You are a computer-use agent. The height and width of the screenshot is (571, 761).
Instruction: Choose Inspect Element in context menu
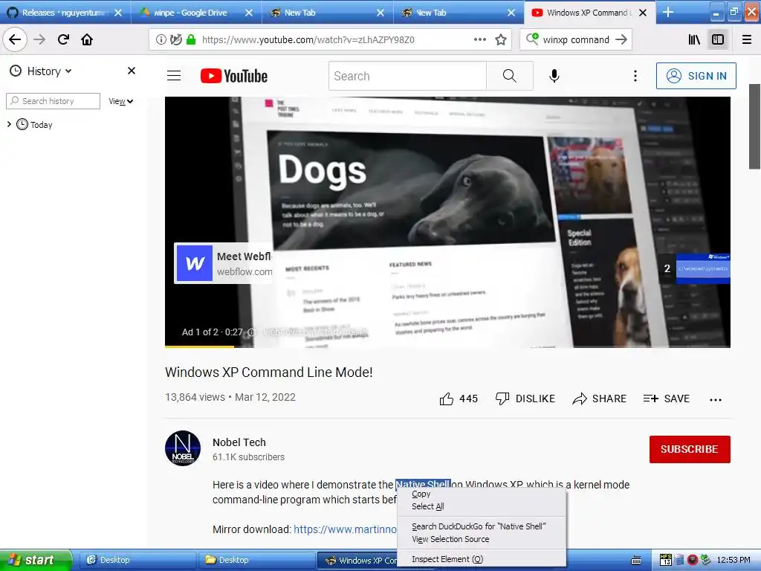481,559
